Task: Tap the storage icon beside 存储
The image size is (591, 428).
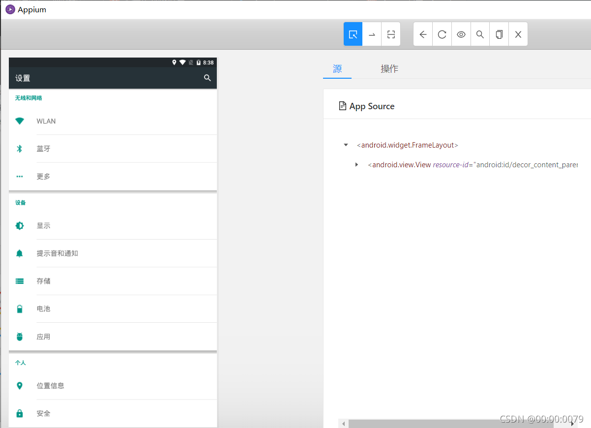Action: click(x=20, y=281)
